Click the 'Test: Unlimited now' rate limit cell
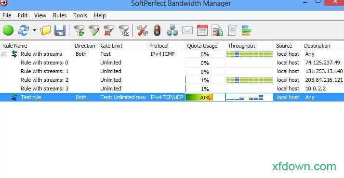344x178 pixels. click(x=123, y=98)
